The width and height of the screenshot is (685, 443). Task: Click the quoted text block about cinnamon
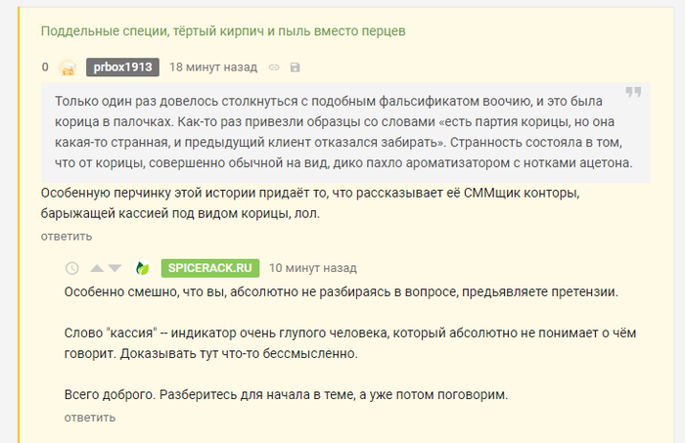[342, 131]
